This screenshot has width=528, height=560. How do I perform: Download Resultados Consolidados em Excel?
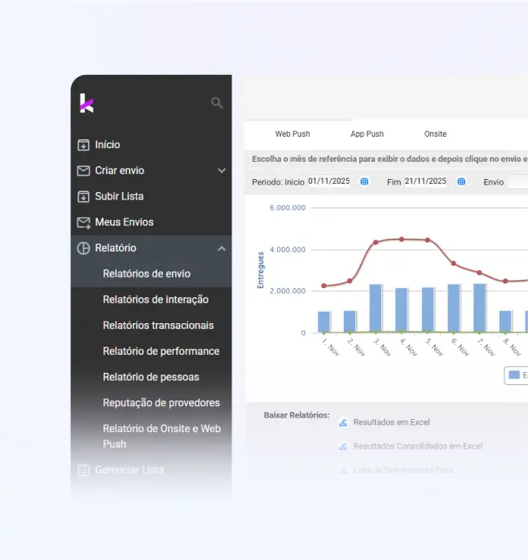tap(417, 446)
